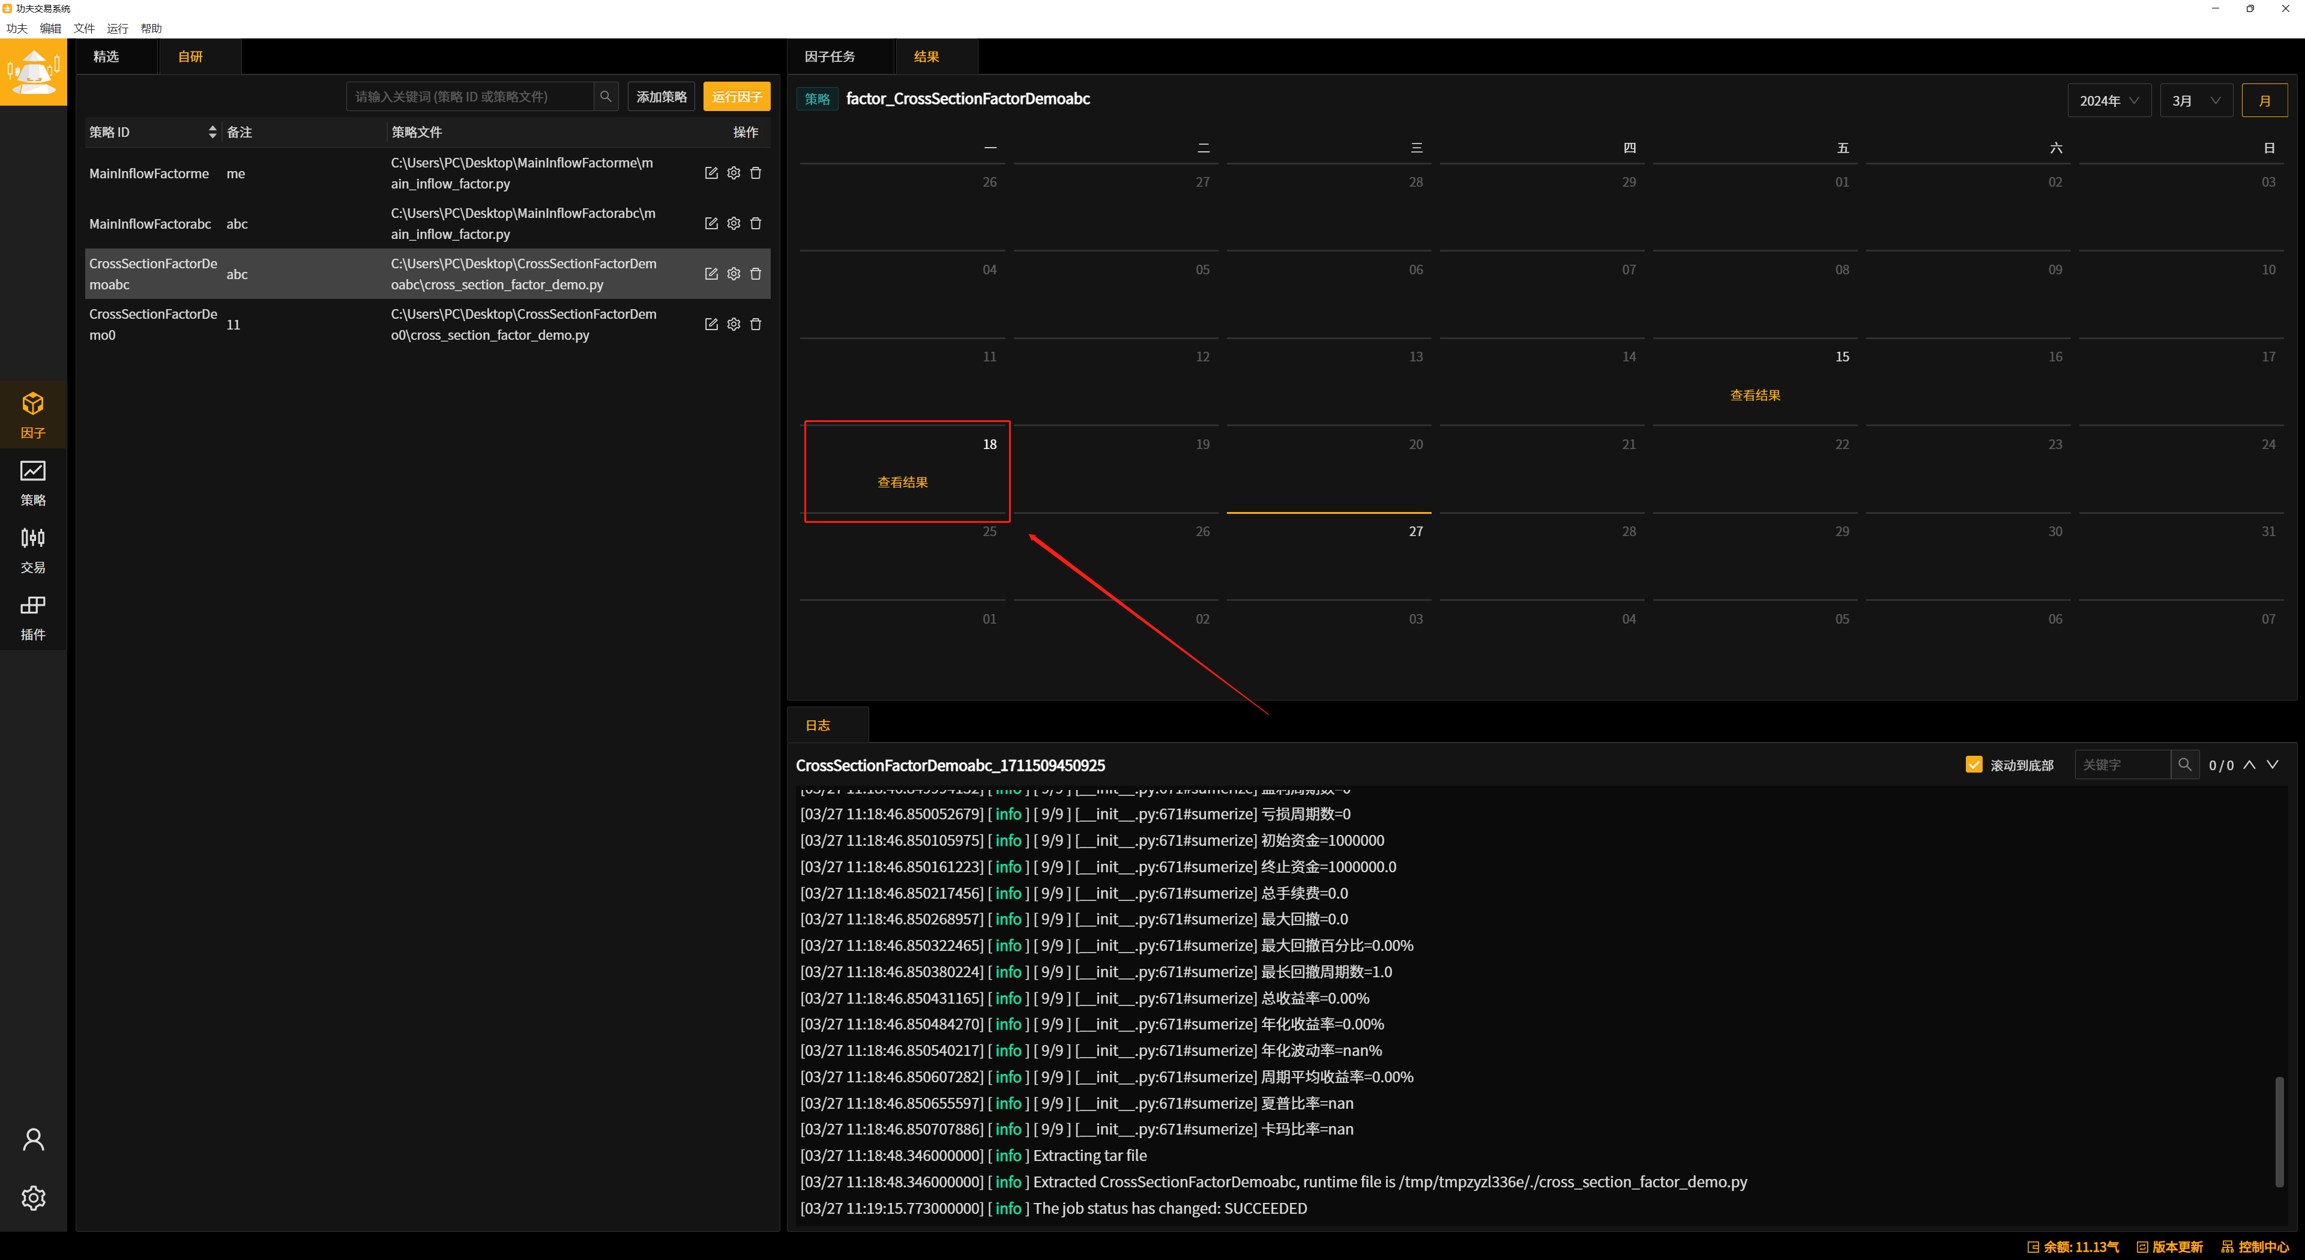The width and height of the screenshot is (2305, 1260).
Task: Open global settings gear in sidebar
Action: pyautogui.click(x=33, y=1198)
